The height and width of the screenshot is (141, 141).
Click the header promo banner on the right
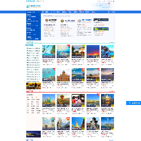[x=102, y=6]
